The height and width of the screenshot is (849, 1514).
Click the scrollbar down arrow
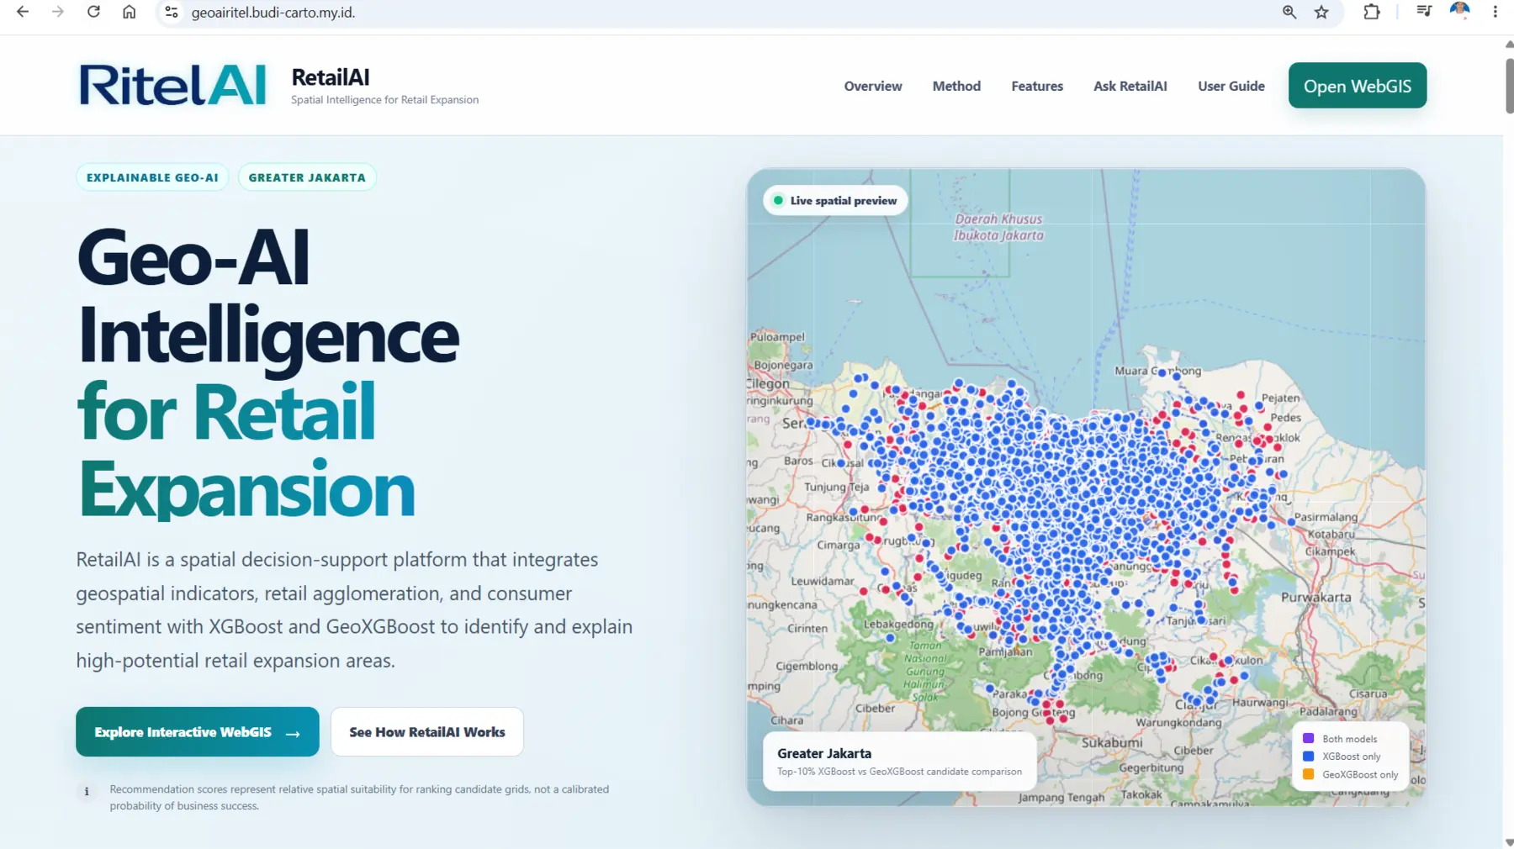click(x=1509, y=842)
